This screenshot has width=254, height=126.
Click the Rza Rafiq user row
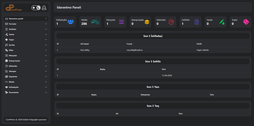coord(153,50)
